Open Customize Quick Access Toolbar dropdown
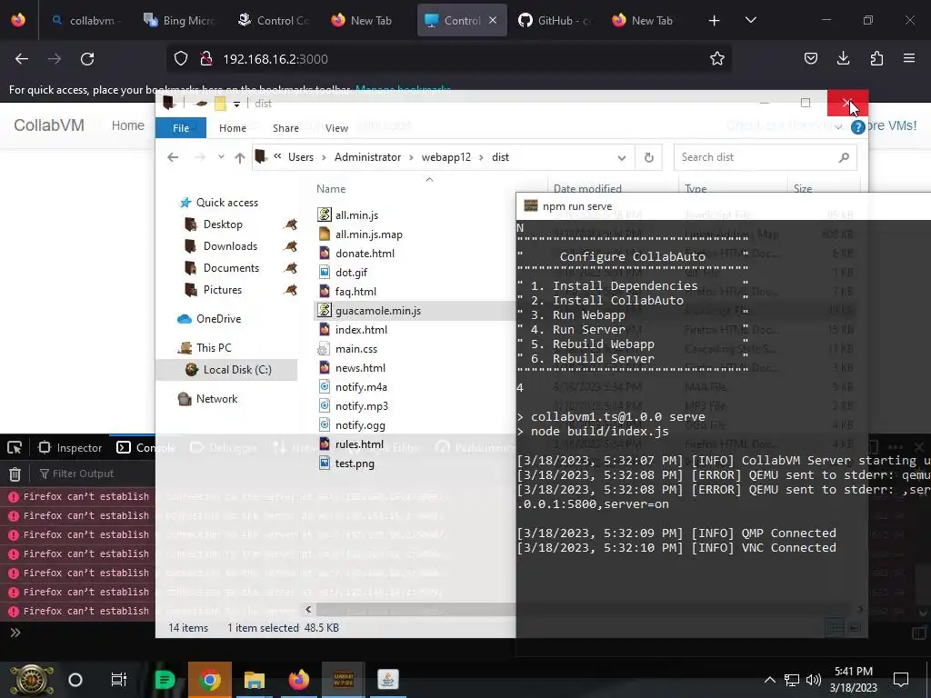This screenshot has width=931, height=698. 236,104
